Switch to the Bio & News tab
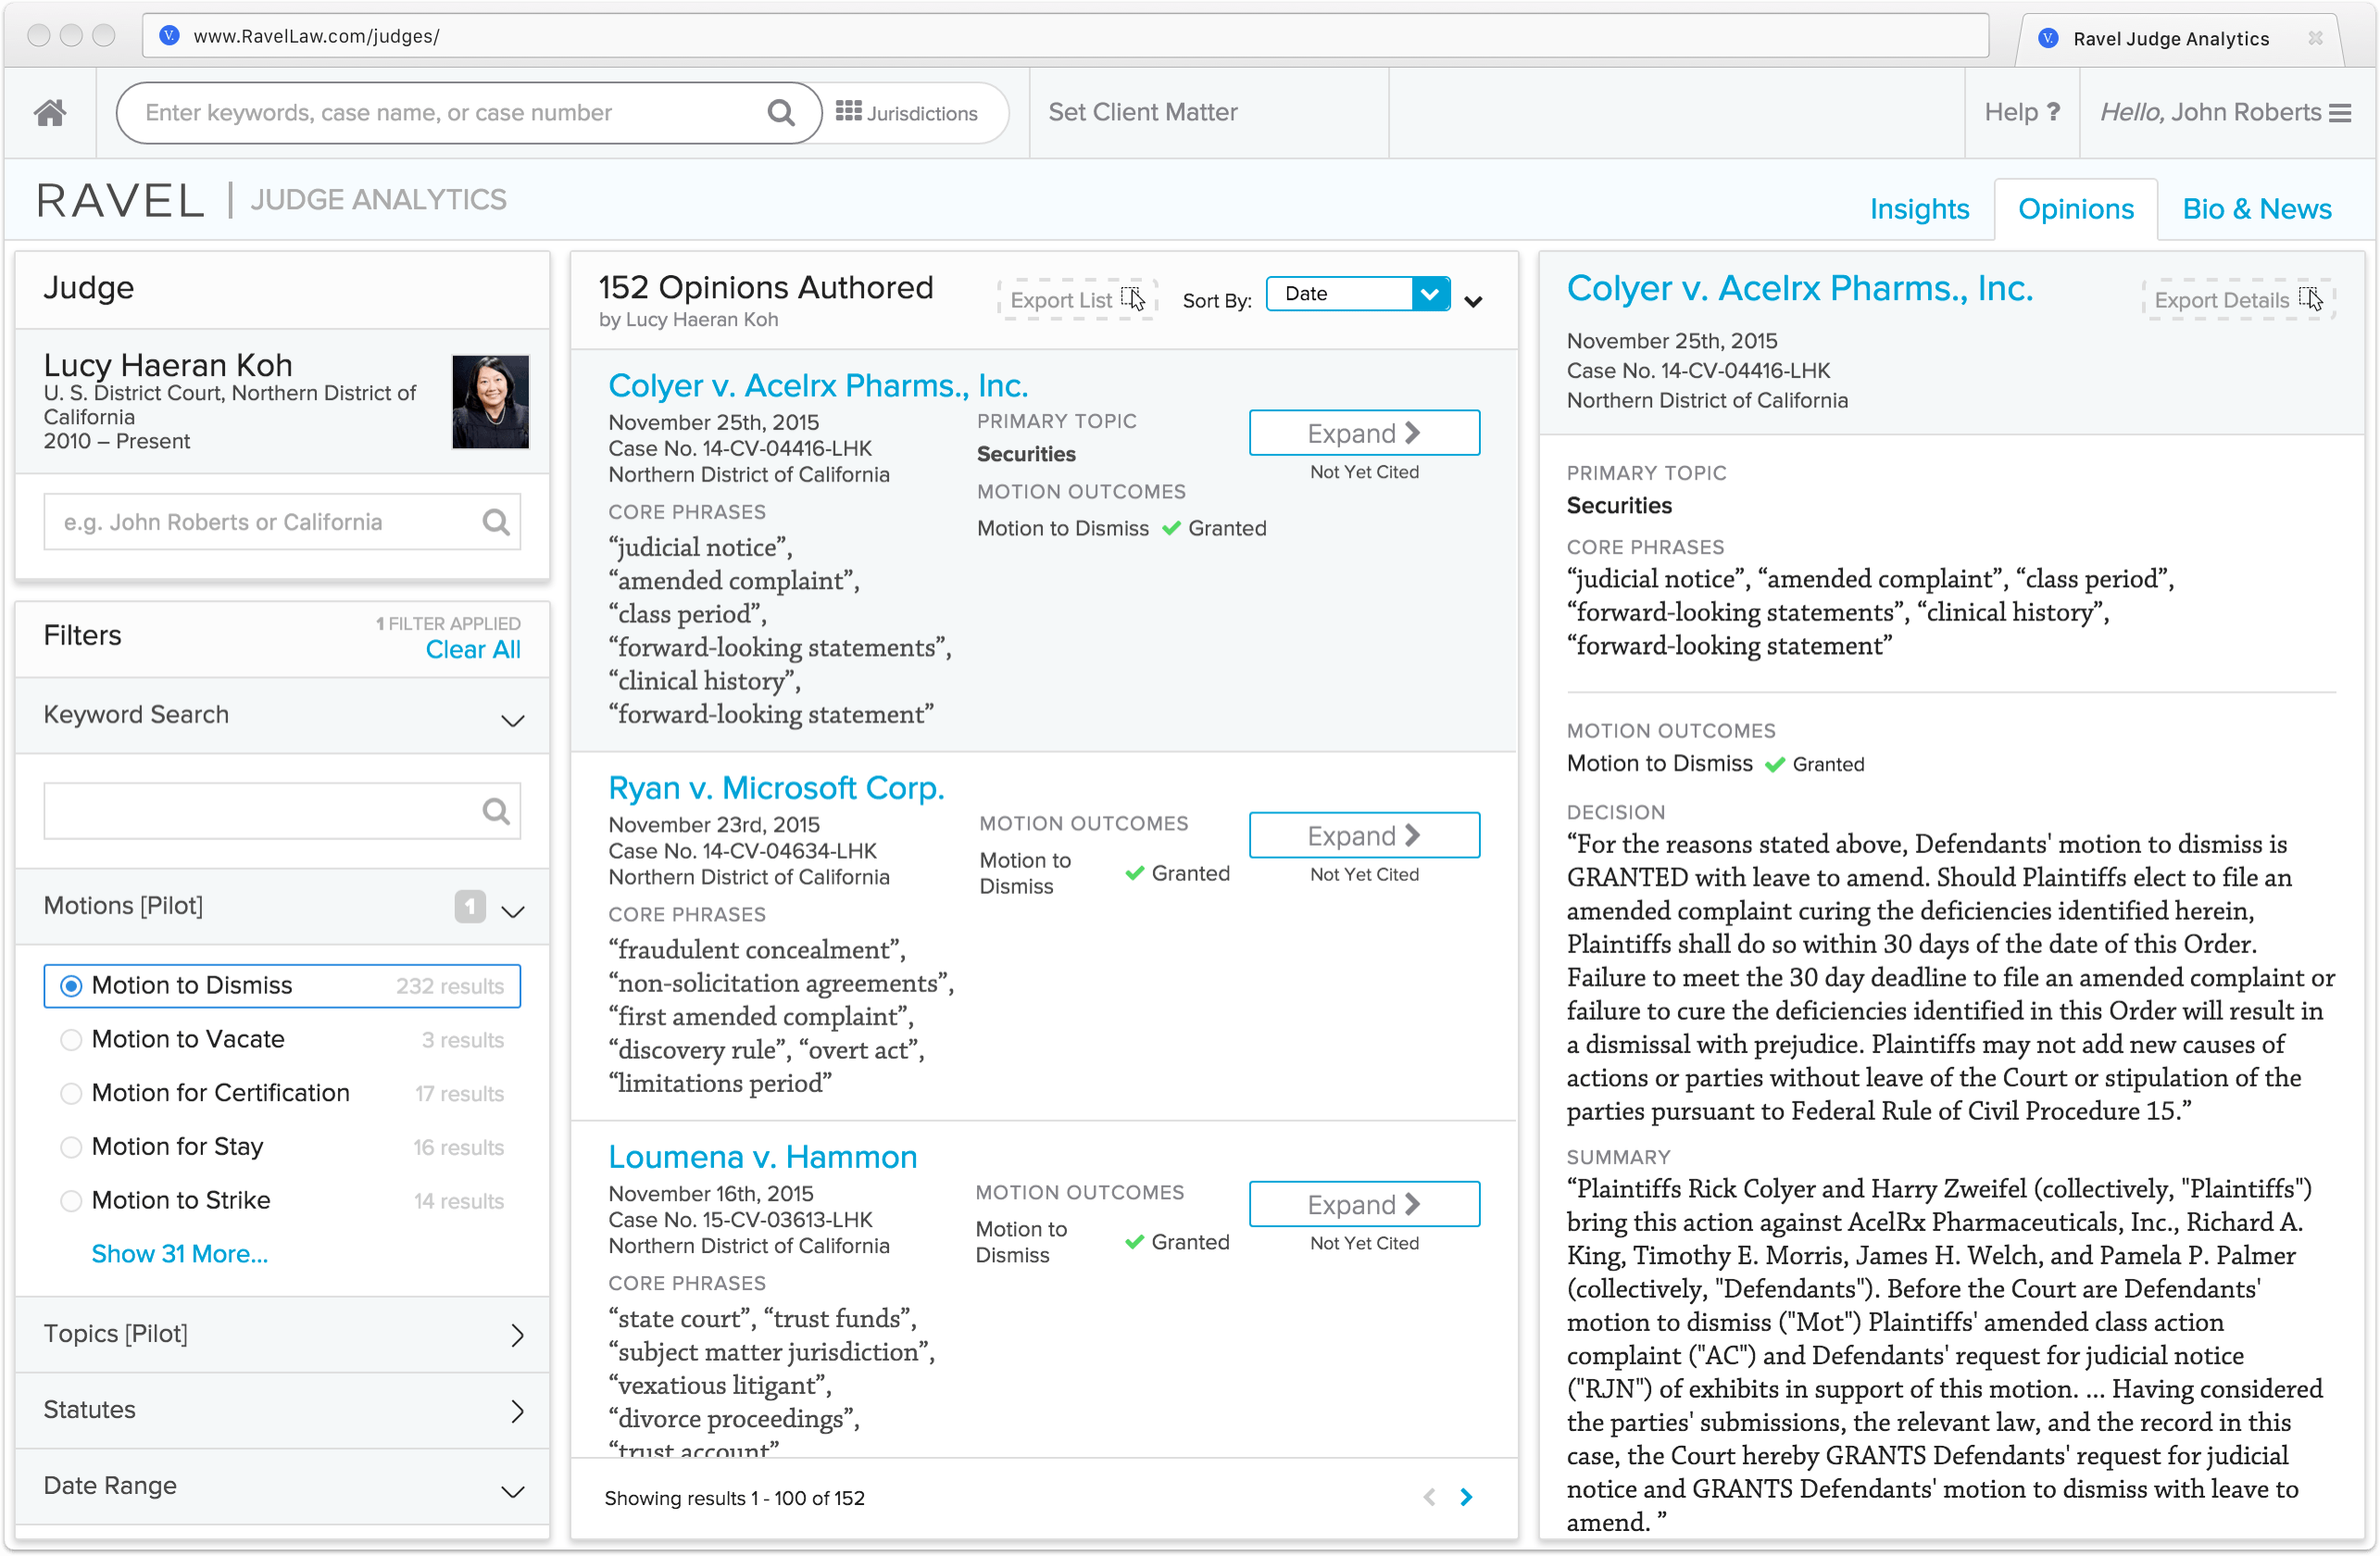This screenshot has height=1556, width=2380. point(2256,208)
